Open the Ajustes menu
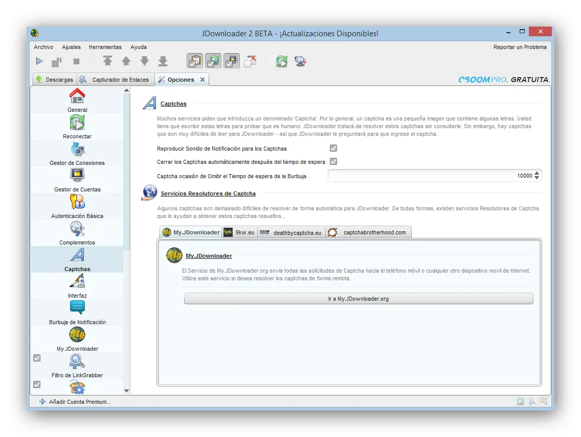Viewport: 581px width, 437px height. tap(71, 47)
